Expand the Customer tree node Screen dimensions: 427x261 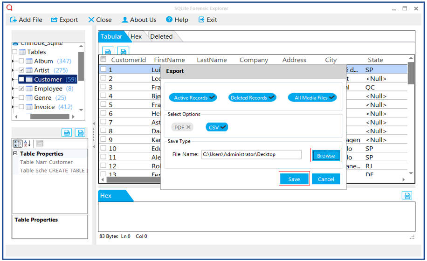[x=13, y=80]
